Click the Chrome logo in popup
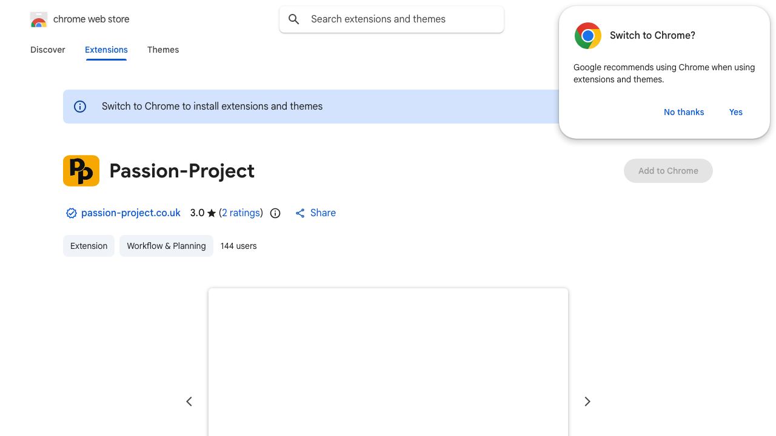776x436 pixels. click(588, 36)
